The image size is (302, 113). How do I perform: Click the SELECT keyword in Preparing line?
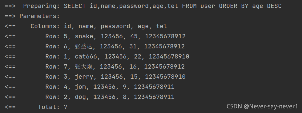pos(75,6)
